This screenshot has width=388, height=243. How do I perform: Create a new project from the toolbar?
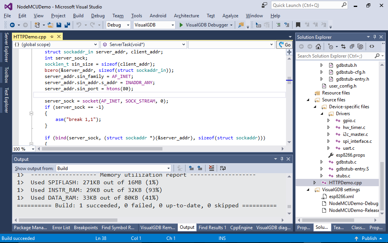(x=37, y=25)
